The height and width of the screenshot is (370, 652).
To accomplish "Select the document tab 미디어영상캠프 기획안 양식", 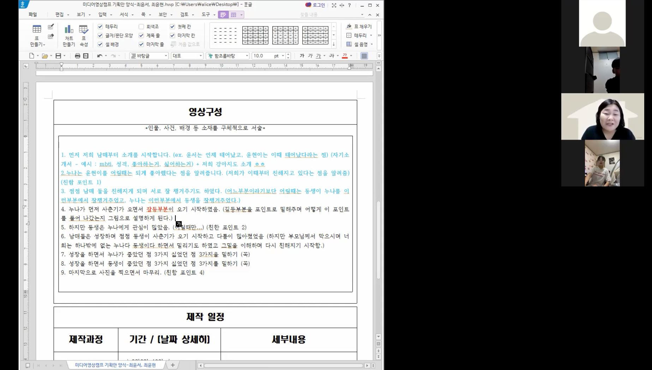I will coord(115,365).
